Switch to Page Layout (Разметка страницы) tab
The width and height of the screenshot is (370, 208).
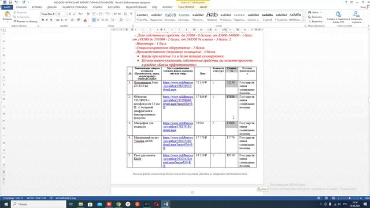pyautogui.click(x=75, y=8)
